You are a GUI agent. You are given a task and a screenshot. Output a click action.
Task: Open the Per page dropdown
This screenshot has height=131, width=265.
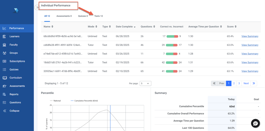pos(145,83)
